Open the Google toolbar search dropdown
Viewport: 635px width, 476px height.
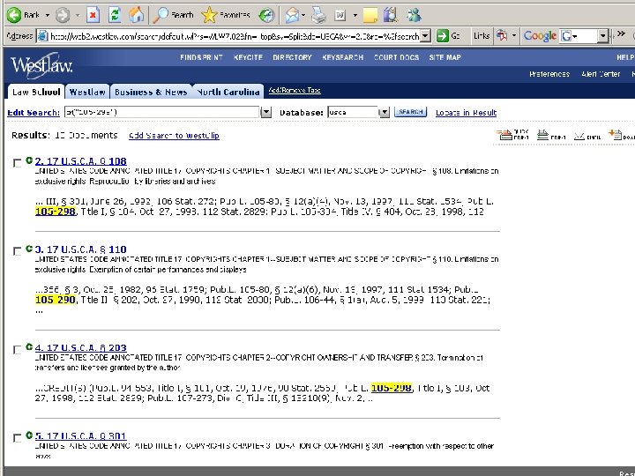point(602,36)
